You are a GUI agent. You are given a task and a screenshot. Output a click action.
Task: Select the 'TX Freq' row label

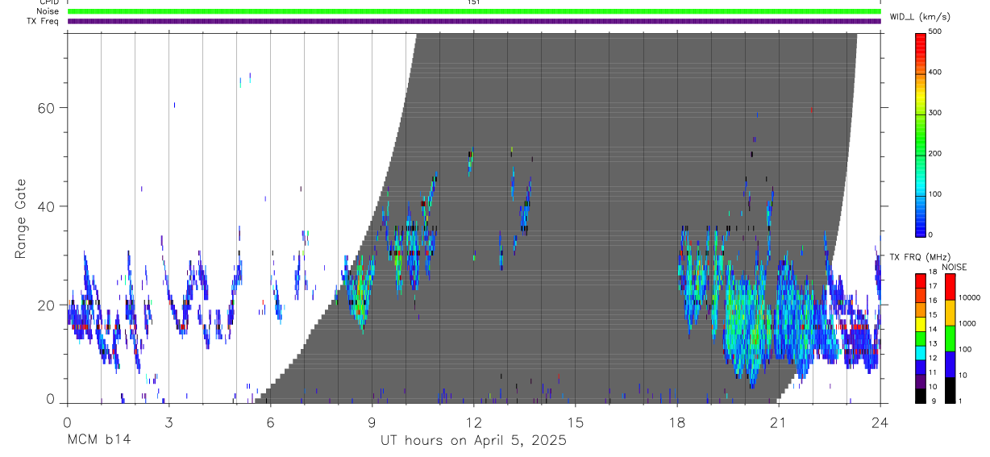click(x=44, y=21)
